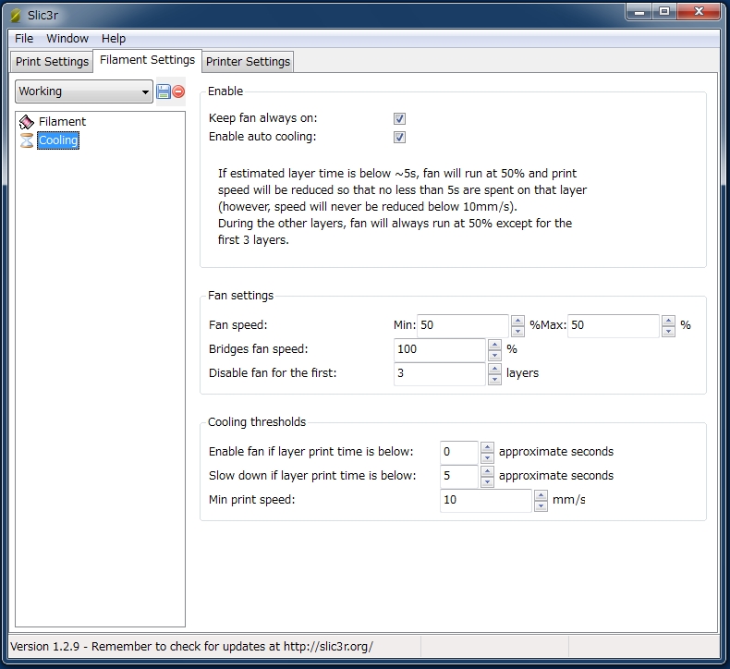Increase Min fan speed with up arrow
Image resolution: width=730 pixels, height=669 pixels.
(517, 321)
